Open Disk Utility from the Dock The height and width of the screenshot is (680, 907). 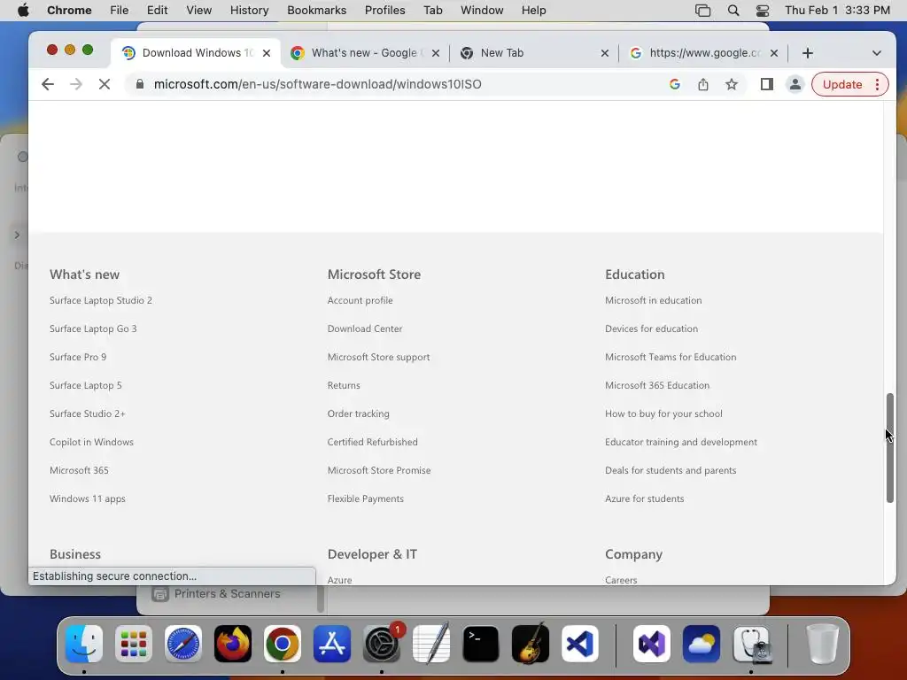(x=751, y=644)
